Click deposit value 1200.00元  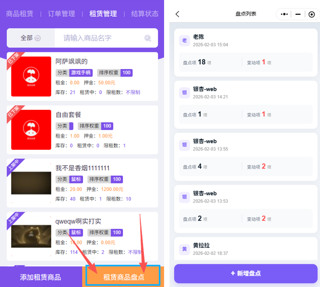pyautogui.click(x=112, y=189)
